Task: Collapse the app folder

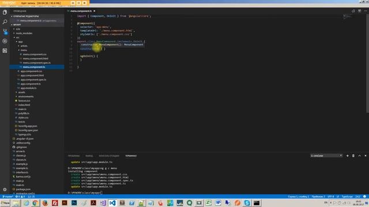Action: point(21,41)
